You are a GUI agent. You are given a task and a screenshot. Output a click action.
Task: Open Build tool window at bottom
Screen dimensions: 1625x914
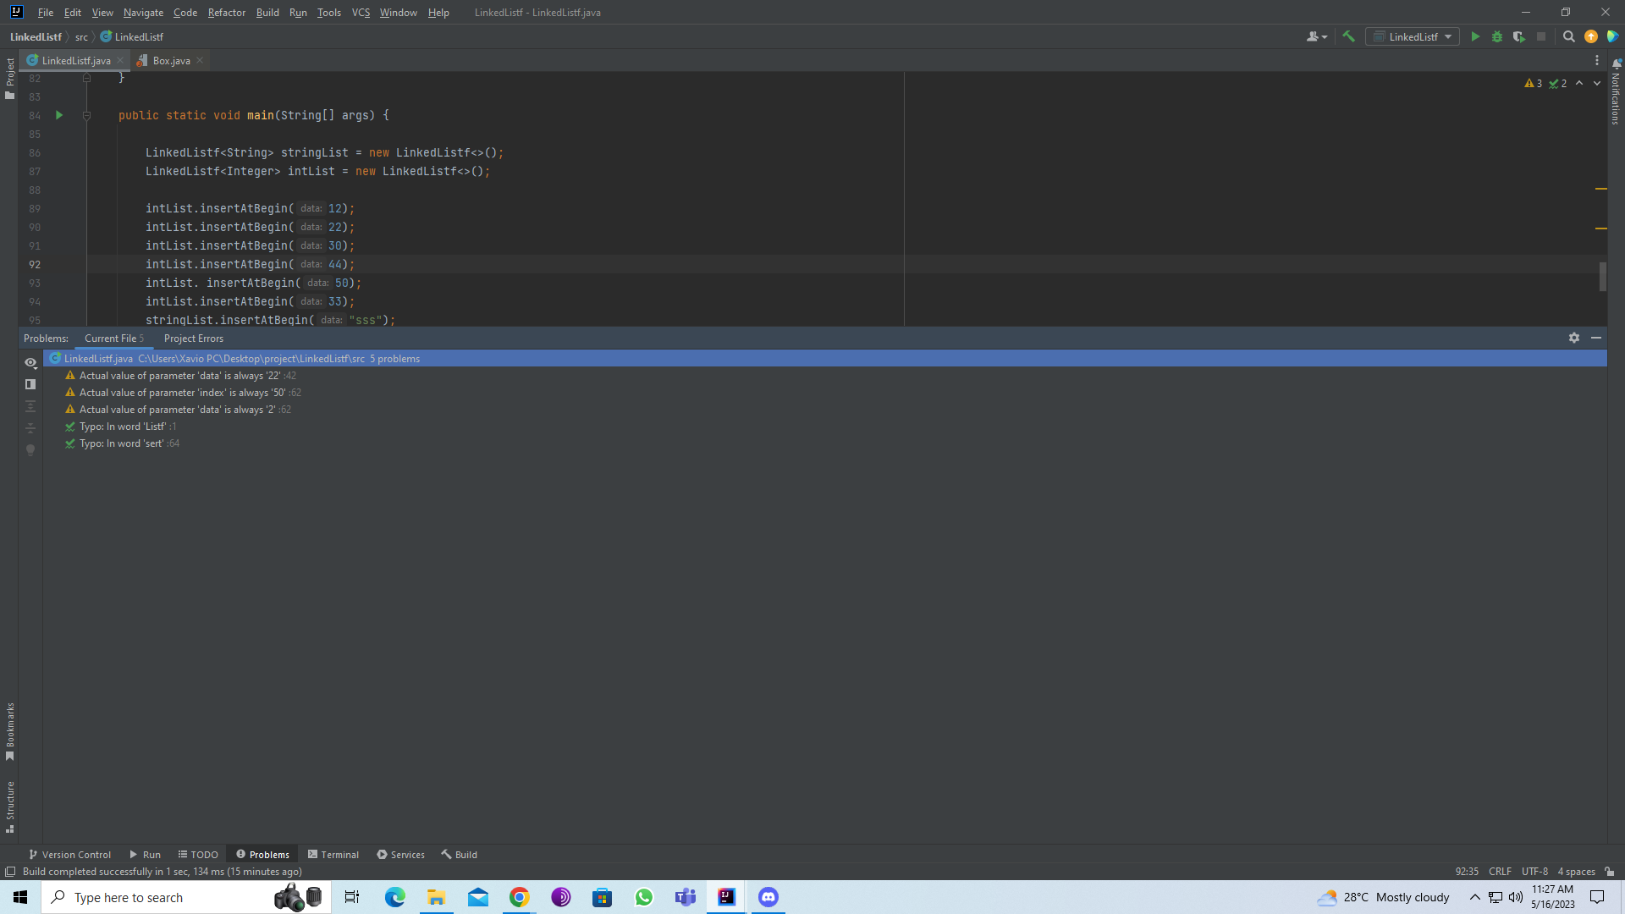tap(459, 855)
